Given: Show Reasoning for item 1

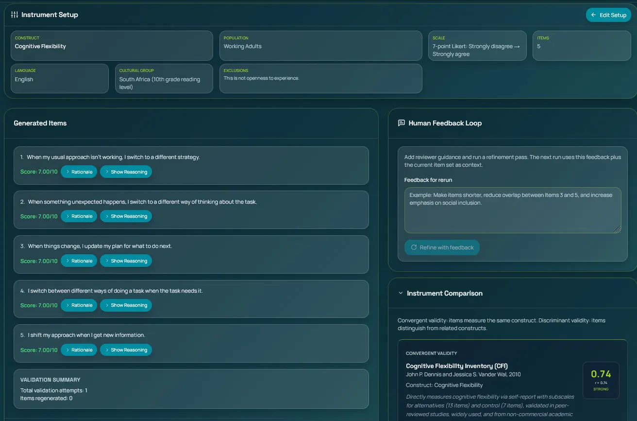Looking at the screenshot, I should 126,172.
